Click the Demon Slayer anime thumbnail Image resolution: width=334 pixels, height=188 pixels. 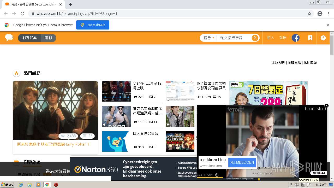tap(180, 141)
